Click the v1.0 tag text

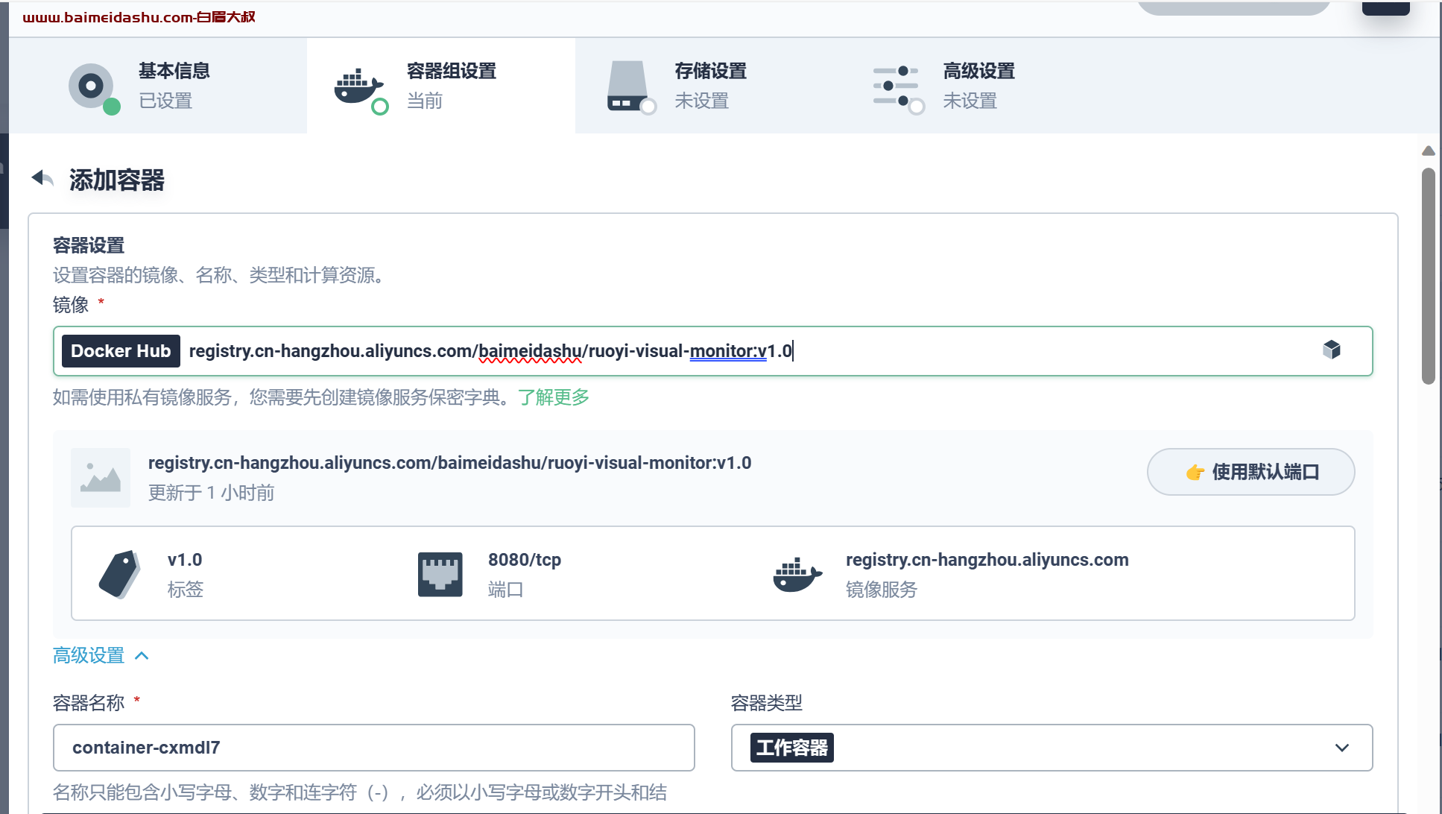click(x=185, y=560)
